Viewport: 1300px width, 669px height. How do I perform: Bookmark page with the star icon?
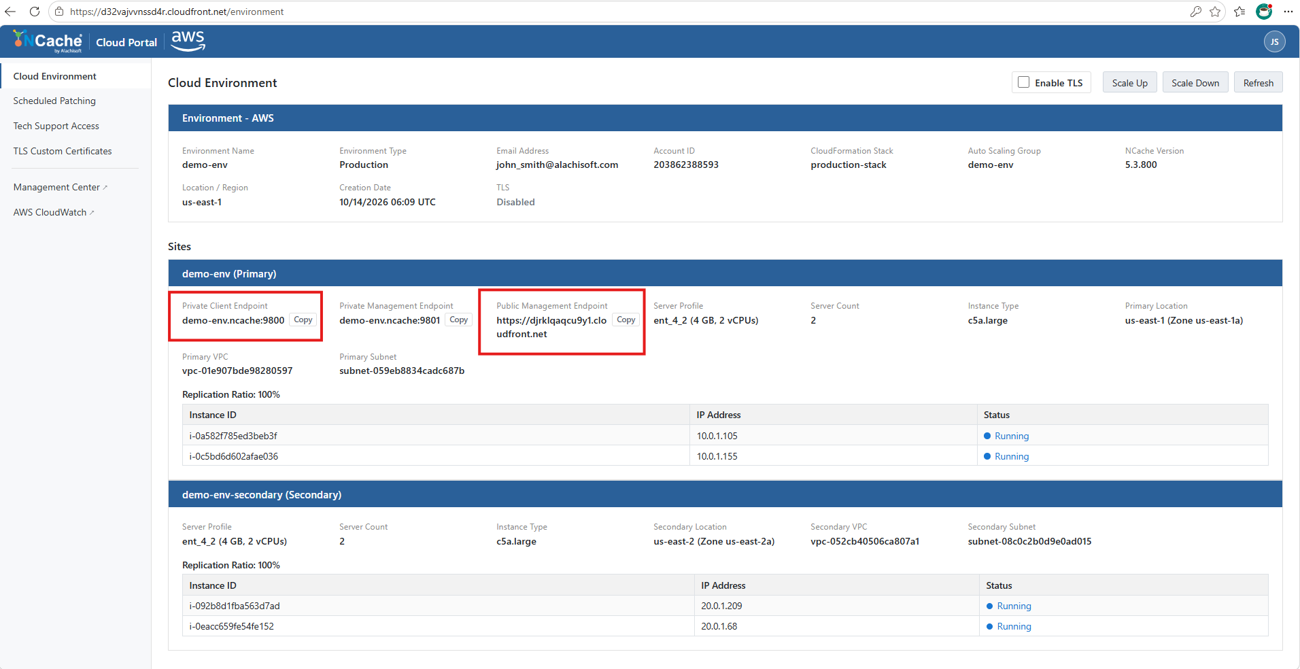[x=1215, y=12]
